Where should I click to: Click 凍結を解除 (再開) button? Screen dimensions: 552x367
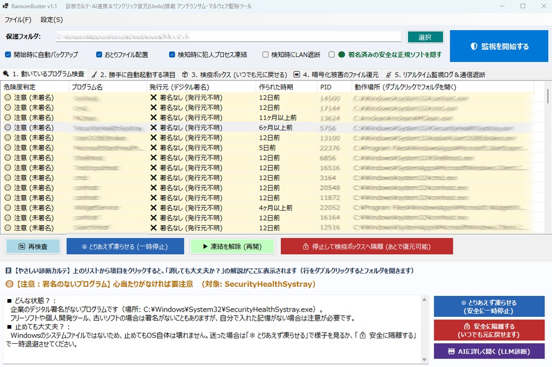[232, 246]
